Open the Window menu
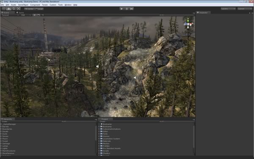This screenshot has height=159, width=254. (68, 5)
